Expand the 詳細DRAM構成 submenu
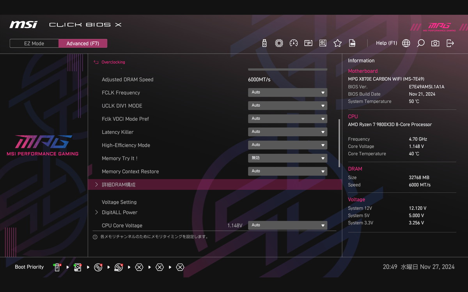The width and height of the screenshot is (468, 292). point(215,185)
